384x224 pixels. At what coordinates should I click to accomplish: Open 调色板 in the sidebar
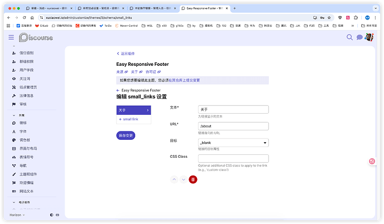[24, 140]
